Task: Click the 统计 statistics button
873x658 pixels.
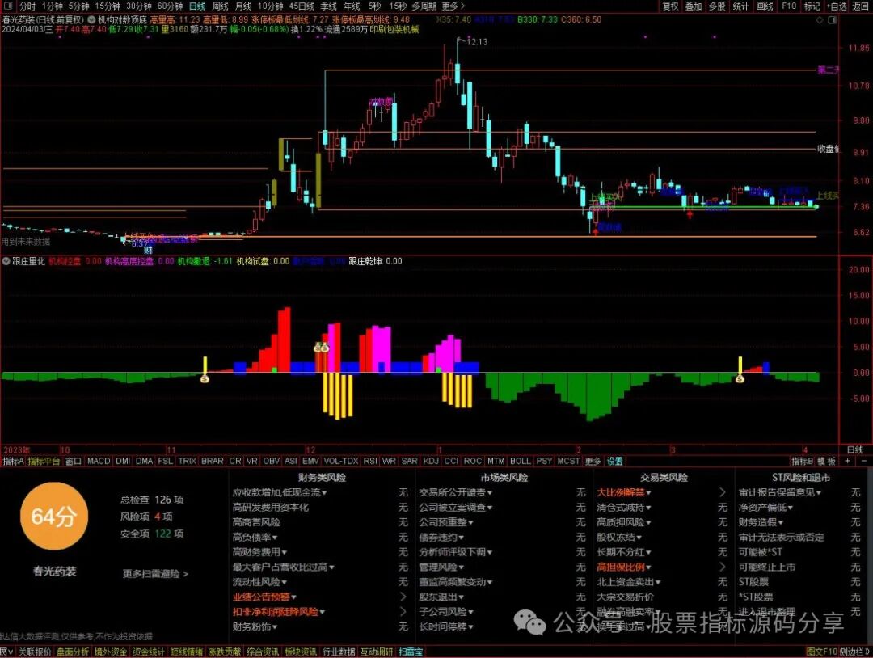Action: (x=741, y=6)
